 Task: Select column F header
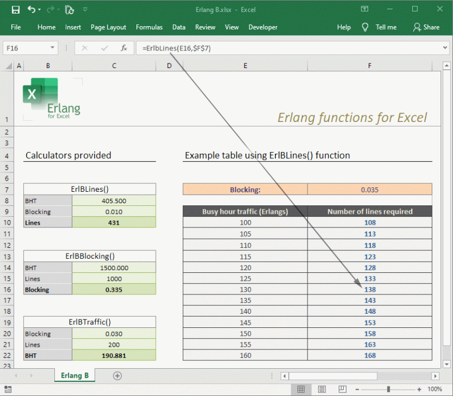tap(370, 66)
